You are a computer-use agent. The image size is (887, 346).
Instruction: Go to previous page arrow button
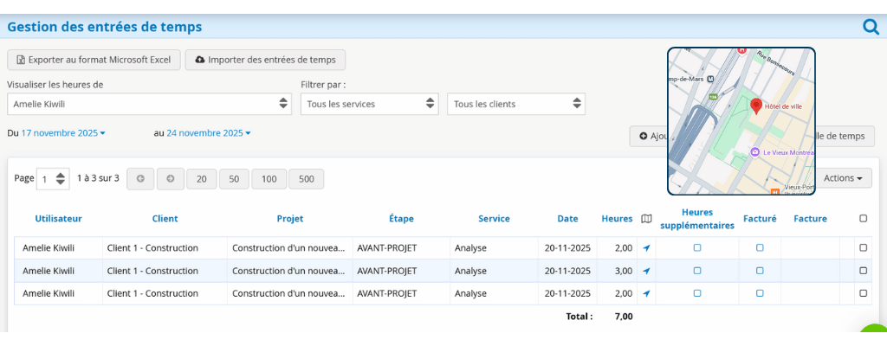click(x=140, y=179)
